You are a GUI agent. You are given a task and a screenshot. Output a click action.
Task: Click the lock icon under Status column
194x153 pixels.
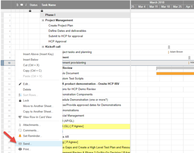30,11
